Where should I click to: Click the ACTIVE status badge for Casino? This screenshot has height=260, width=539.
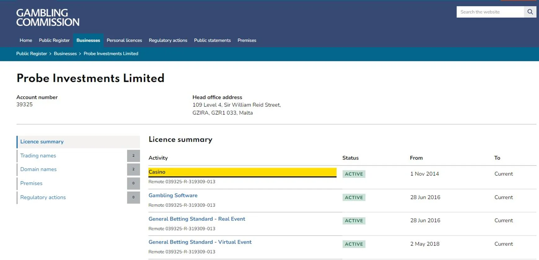354,174
